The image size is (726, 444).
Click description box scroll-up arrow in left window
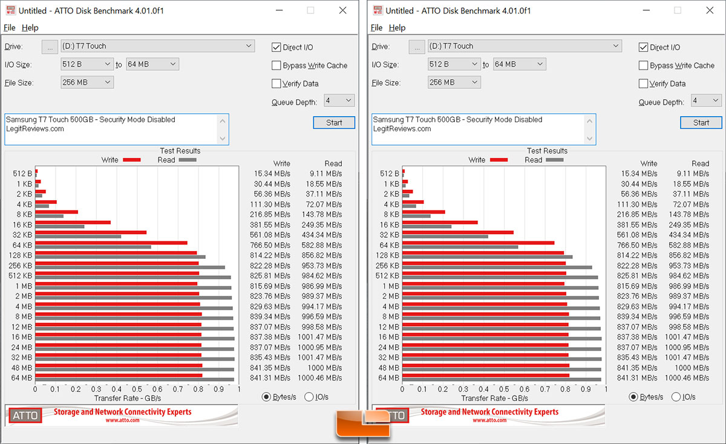coord(223,120)
